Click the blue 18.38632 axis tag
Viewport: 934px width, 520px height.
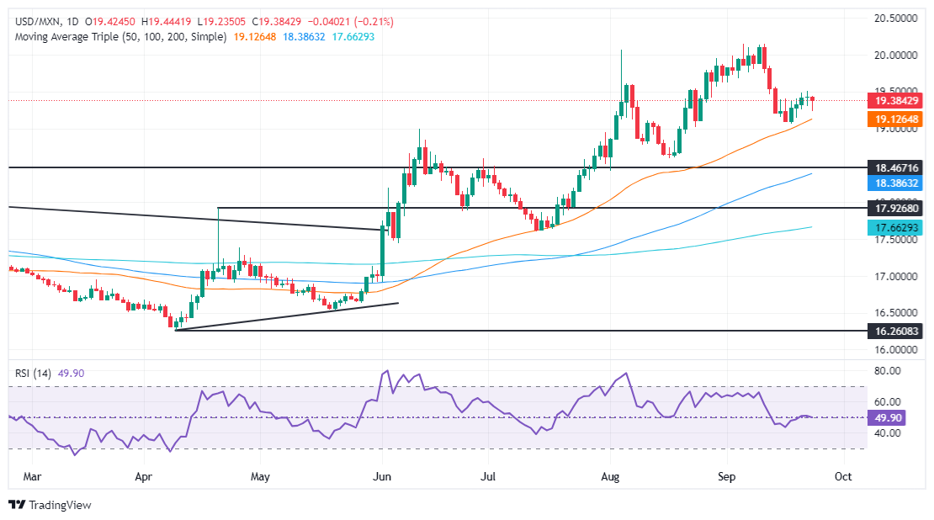[895, 183]
